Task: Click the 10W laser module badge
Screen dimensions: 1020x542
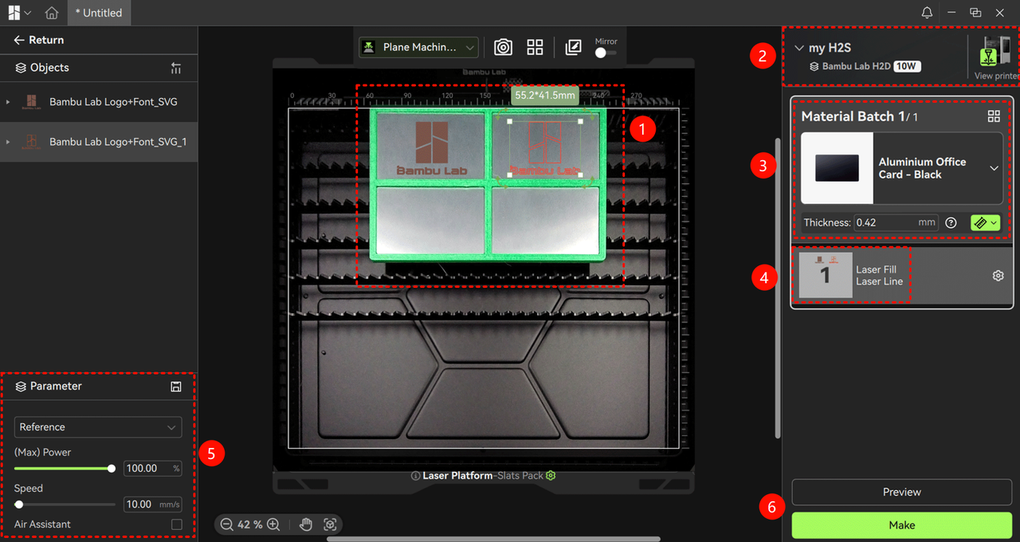Action: (x=907, y=66)
